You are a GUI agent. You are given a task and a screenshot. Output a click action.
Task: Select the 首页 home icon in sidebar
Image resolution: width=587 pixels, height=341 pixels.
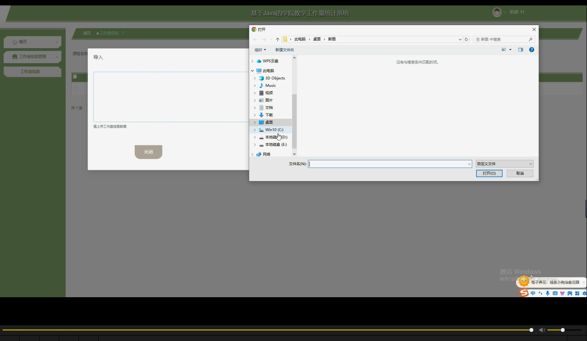point(15,41)
